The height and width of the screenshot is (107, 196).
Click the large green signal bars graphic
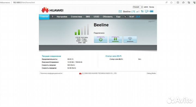82,29
